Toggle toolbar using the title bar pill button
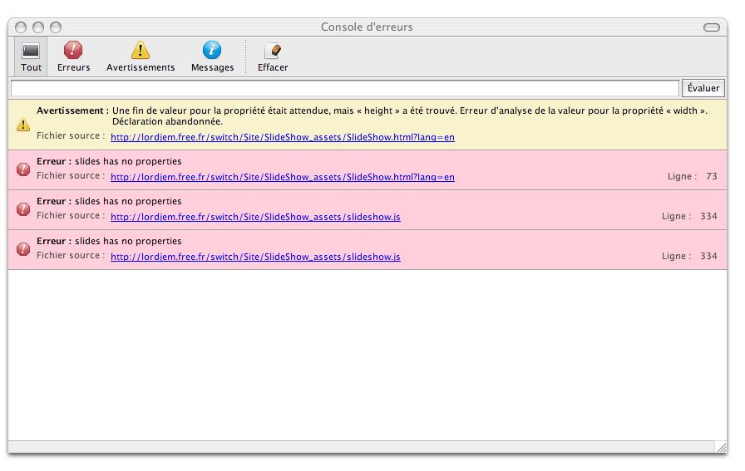Screen dimensions: 745x471 tap(711, 27)
